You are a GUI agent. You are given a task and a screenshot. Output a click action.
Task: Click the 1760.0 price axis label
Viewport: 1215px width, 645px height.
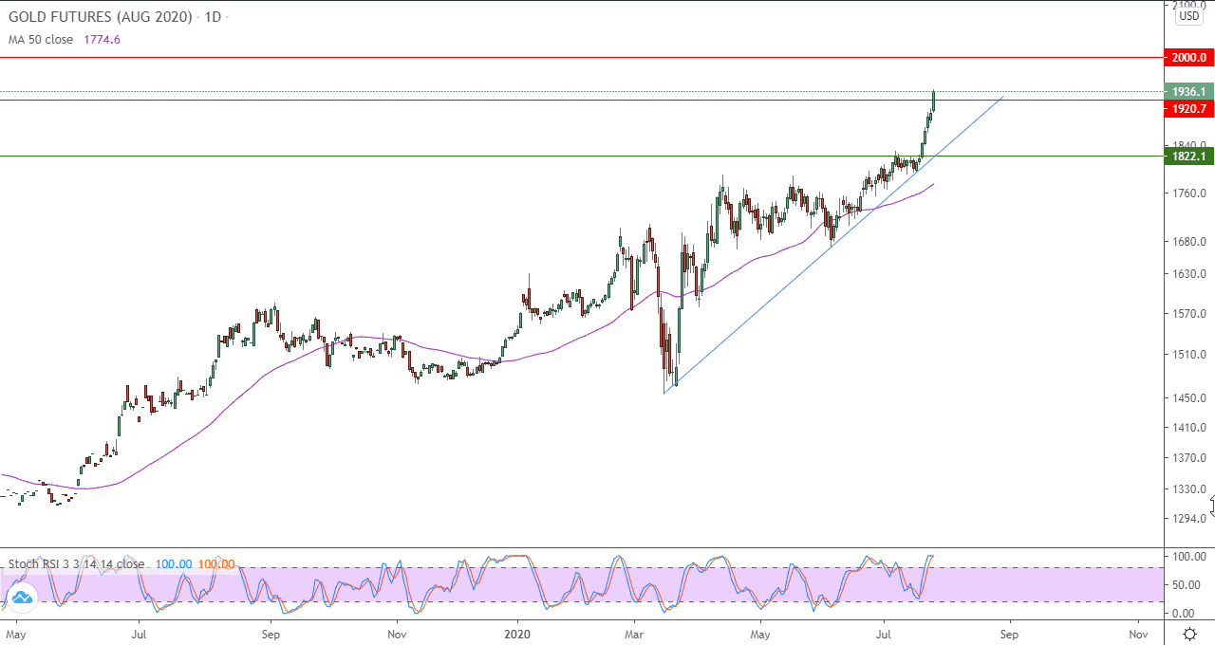coord(1188,193)
